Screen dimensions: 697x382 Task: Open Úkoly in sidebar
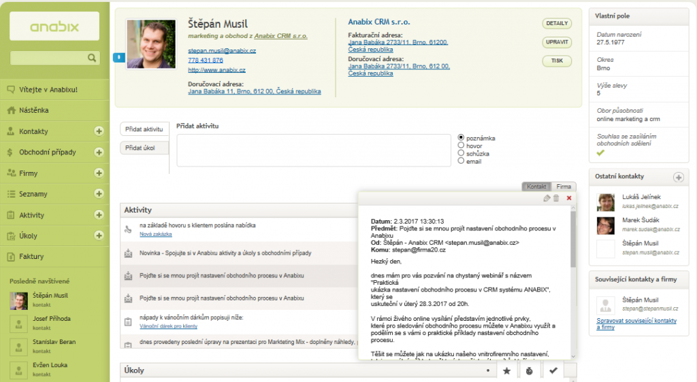tap(28, 236)
